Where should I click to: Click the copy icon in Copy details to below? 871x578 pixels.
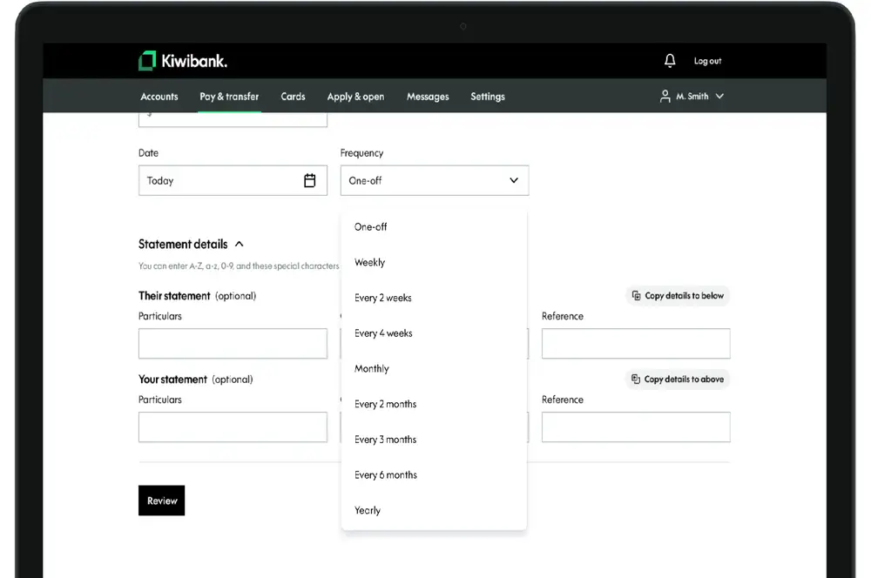coord(637,296)
